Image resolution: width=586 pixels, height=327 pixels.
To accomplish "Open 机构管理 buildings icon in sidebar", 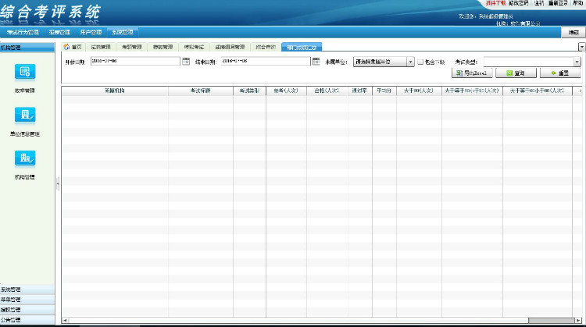I will (25, 158).
